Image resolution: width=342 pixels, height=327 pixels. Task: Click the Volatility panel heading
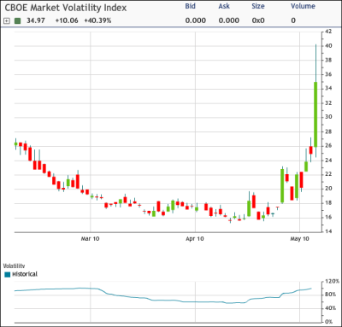coord(14,266)
